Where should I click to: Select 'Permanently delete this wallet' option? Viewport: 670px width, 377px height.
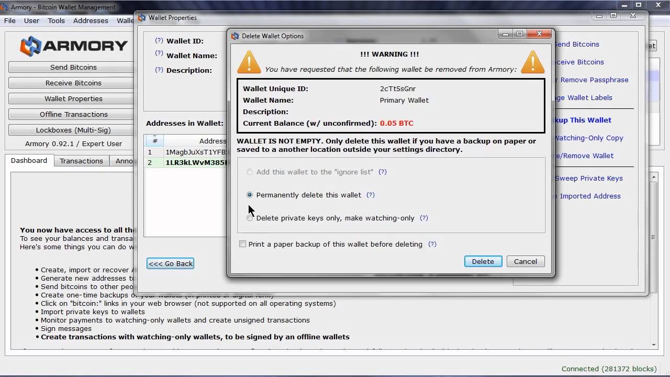click(x=250, y=195)
